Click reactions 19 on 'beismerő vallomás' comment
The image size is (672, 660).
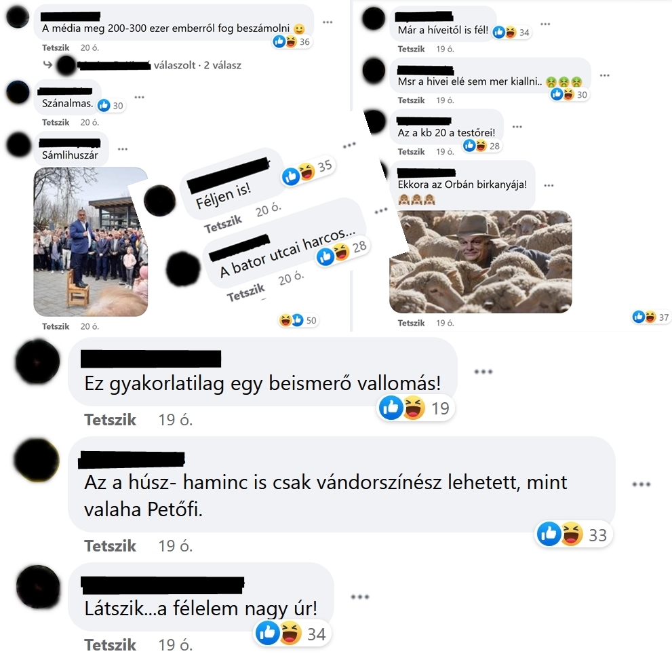tap(415, 408)
